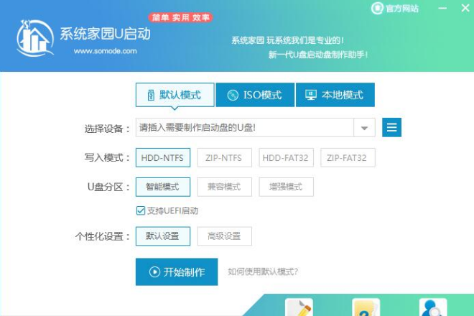
Task: Toggle the 支持UEFI启动 checkbox
Action: click(x=141, y=210)
